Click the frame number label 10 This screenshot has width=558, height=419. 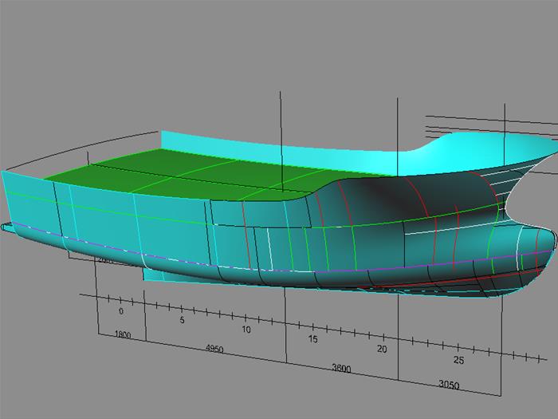(x=246, y=330)
